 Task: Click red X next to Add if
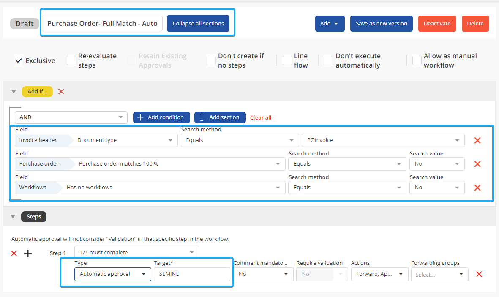[61, 91]
